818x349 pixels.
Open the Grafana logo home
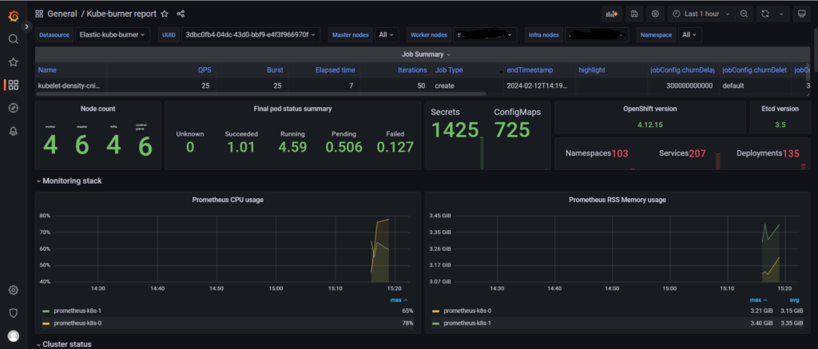pyautogui.click(x=14, y=15)
